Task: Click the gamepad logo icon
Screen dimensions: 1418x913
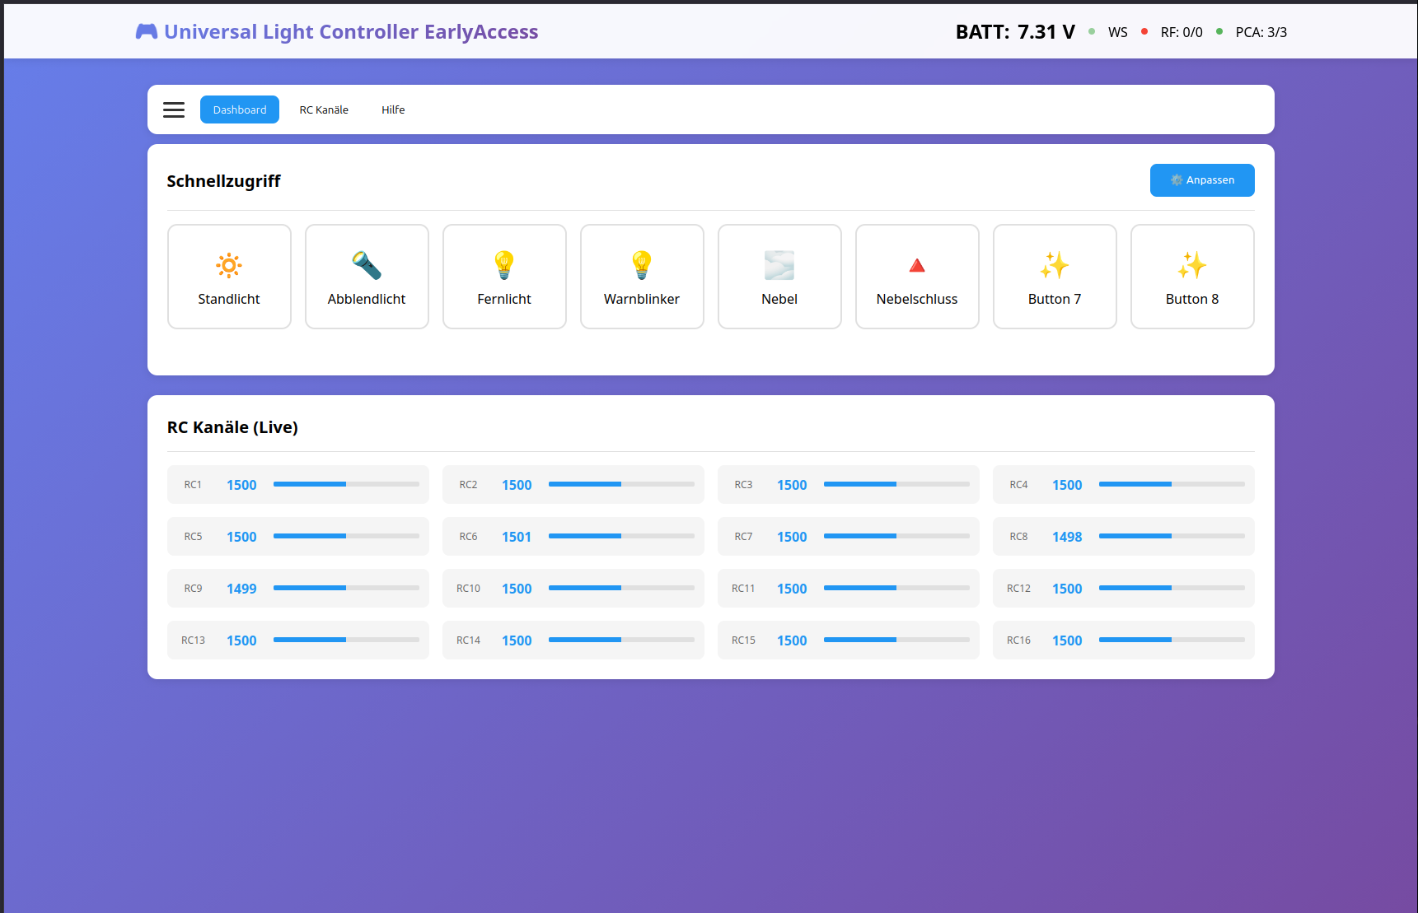Action: point(147,32)
